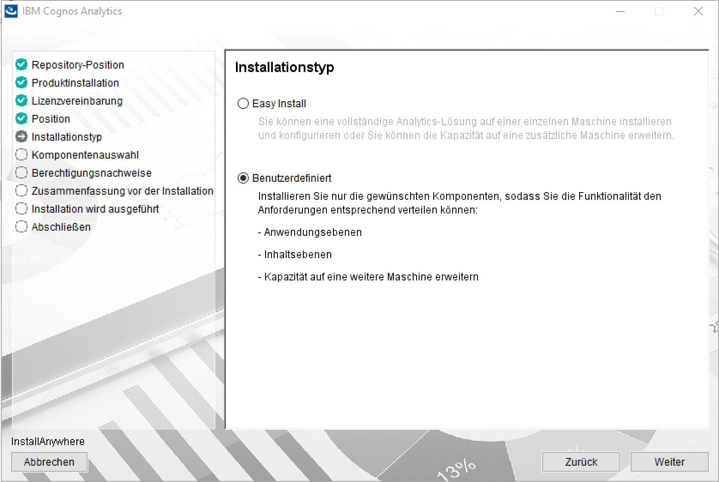719x482 pixels.
Task: Click the arrow icon beside Installationstyp step
Action: pos(21,137)
